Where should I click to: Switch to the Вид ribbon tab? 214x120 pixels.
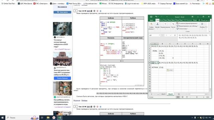coord(181,20)
